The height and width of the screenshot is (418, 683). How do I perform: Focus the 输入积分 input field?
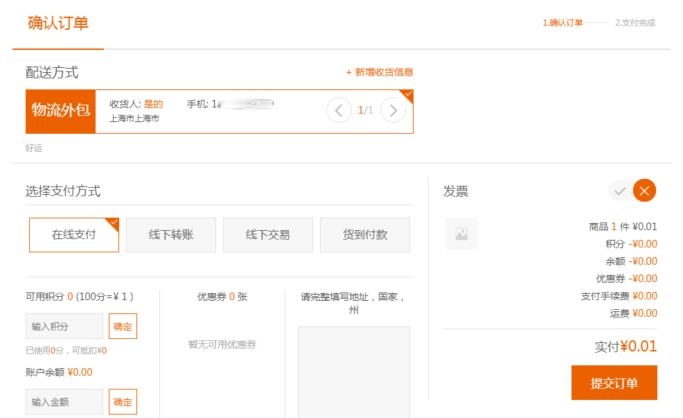click(x=64, y=326)
